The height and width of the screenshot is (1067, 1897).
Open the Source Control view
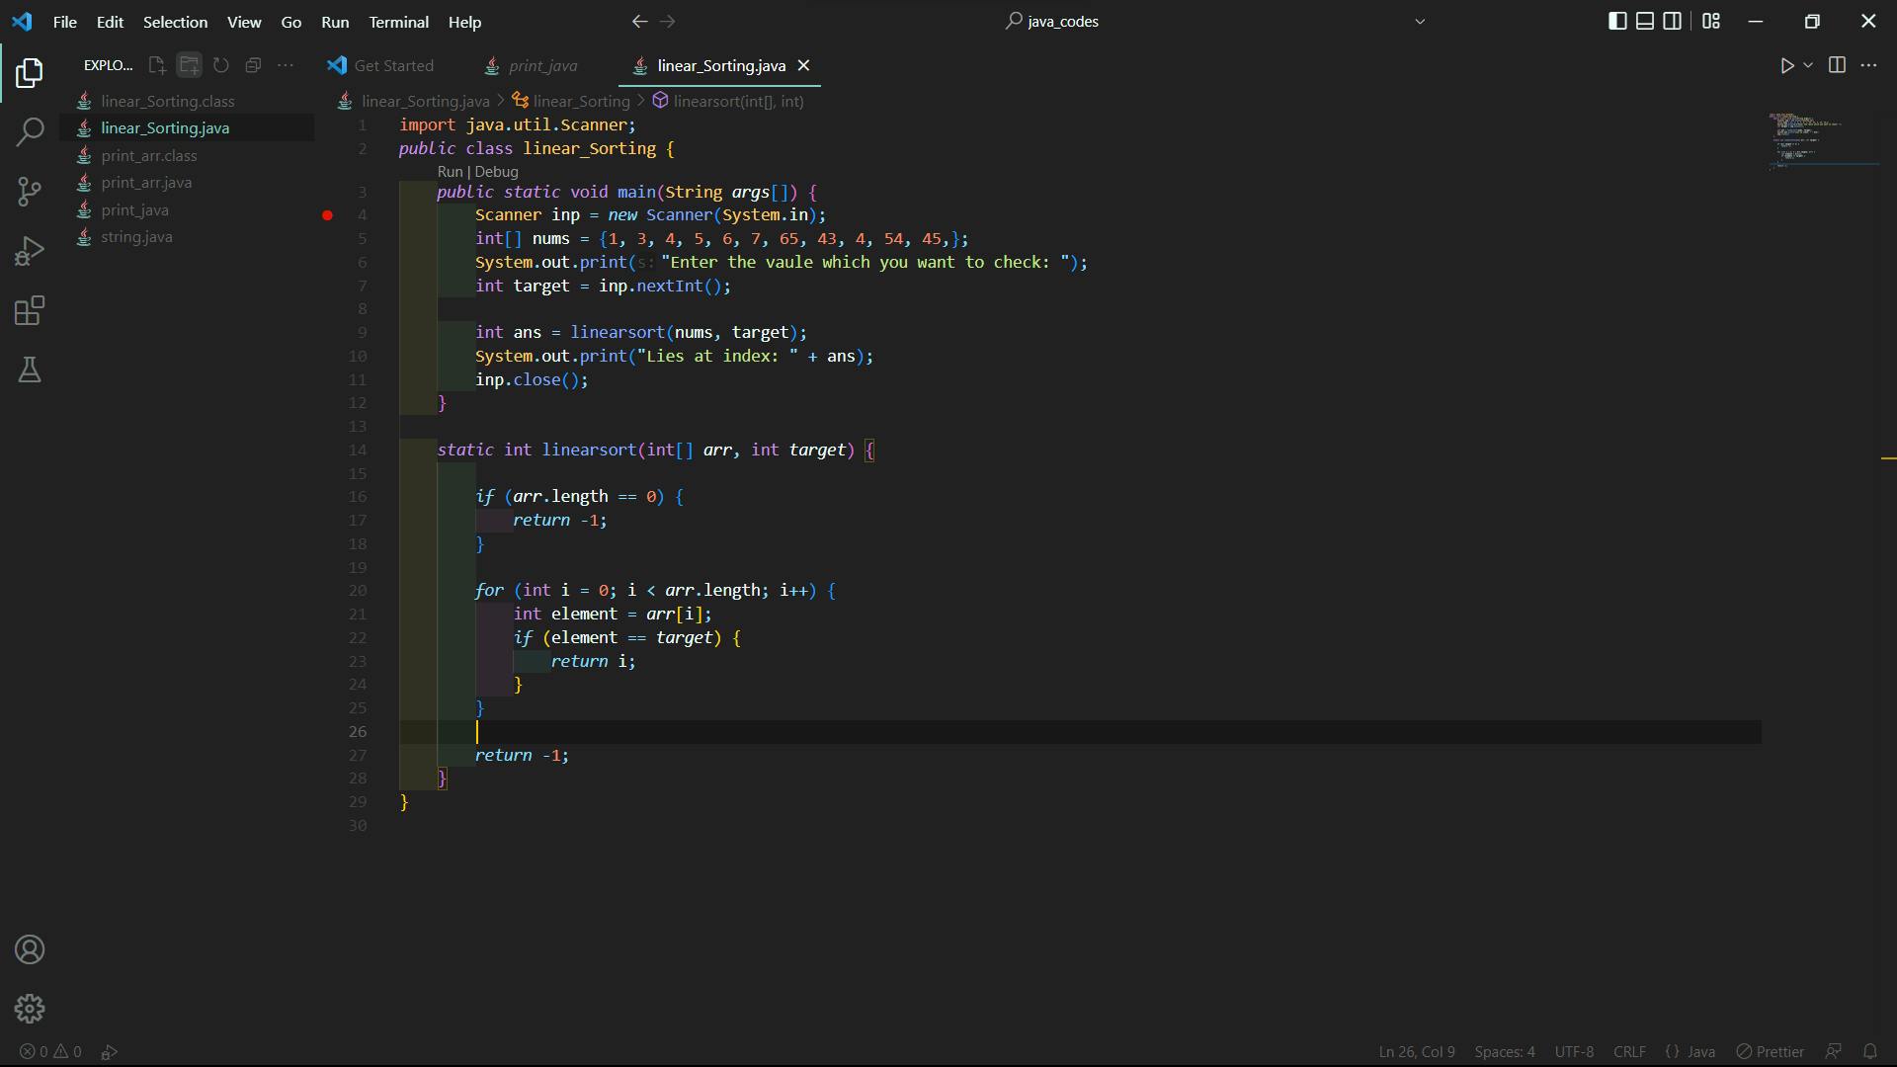pyautogui.click(x=30, y=192)
